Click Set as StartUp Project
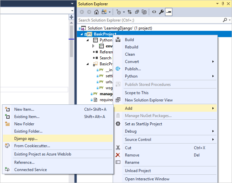This screenshot has height=183, width=232. pos(143,124)
